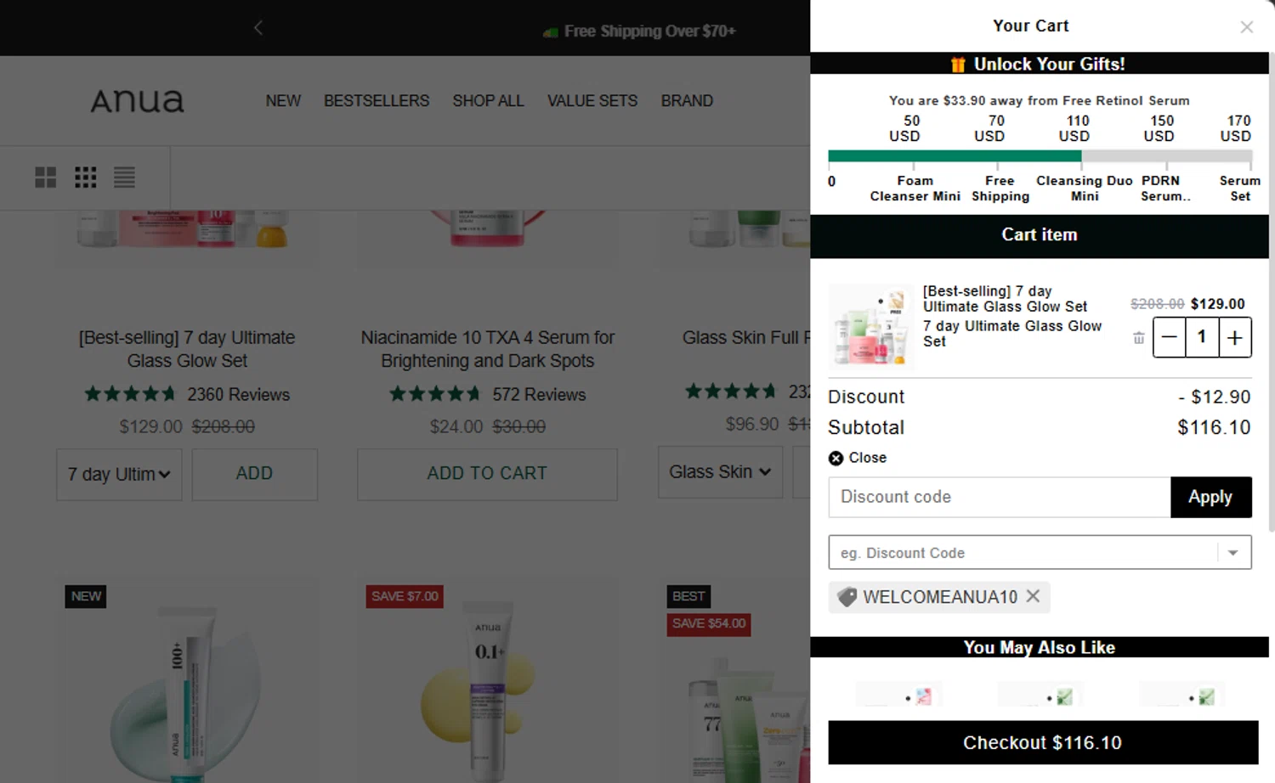The width and height of the screenshot is (1275, 783).
Task: Apply the discount code
Action: click(1210, 497)
